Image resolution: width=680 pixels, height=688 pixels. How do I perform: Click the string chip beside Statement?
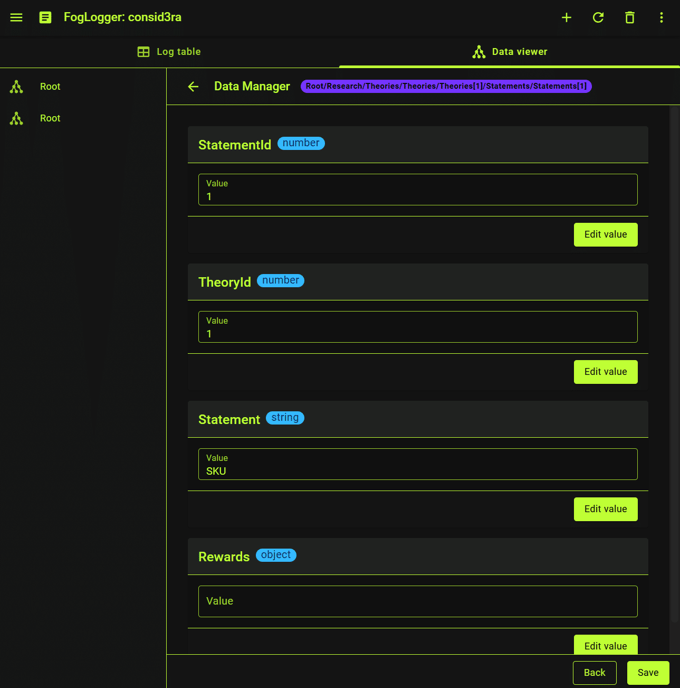pyautogui.click(x=285, y=418)
